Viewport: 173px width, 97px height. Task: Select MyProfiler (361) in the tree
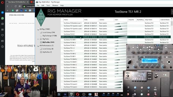pos(48,42)
